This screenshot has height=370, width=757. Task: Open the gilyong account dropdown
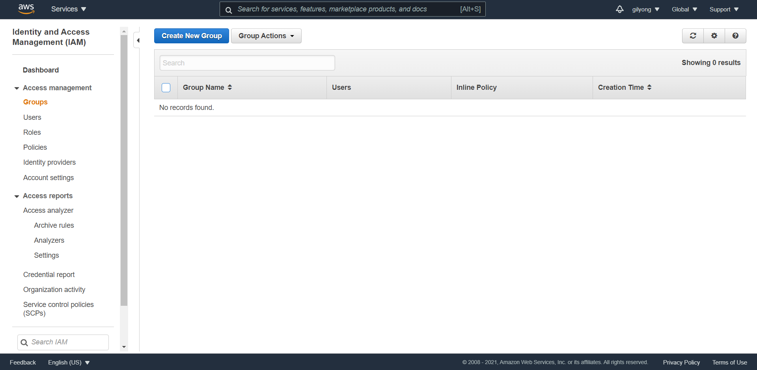click(645, 9)
